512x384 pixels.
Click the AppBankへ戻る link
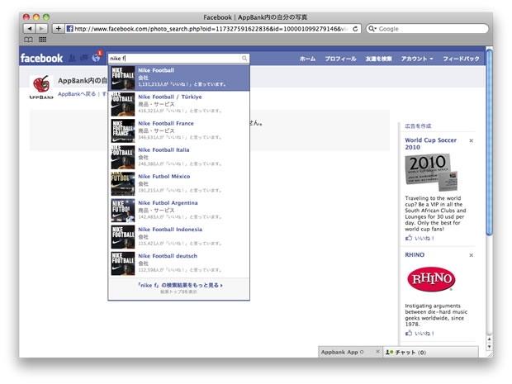[x=77, y=94]
